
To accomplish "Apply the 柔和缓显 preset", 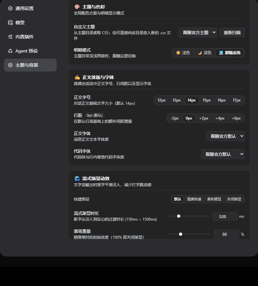I will click(214, 199).
